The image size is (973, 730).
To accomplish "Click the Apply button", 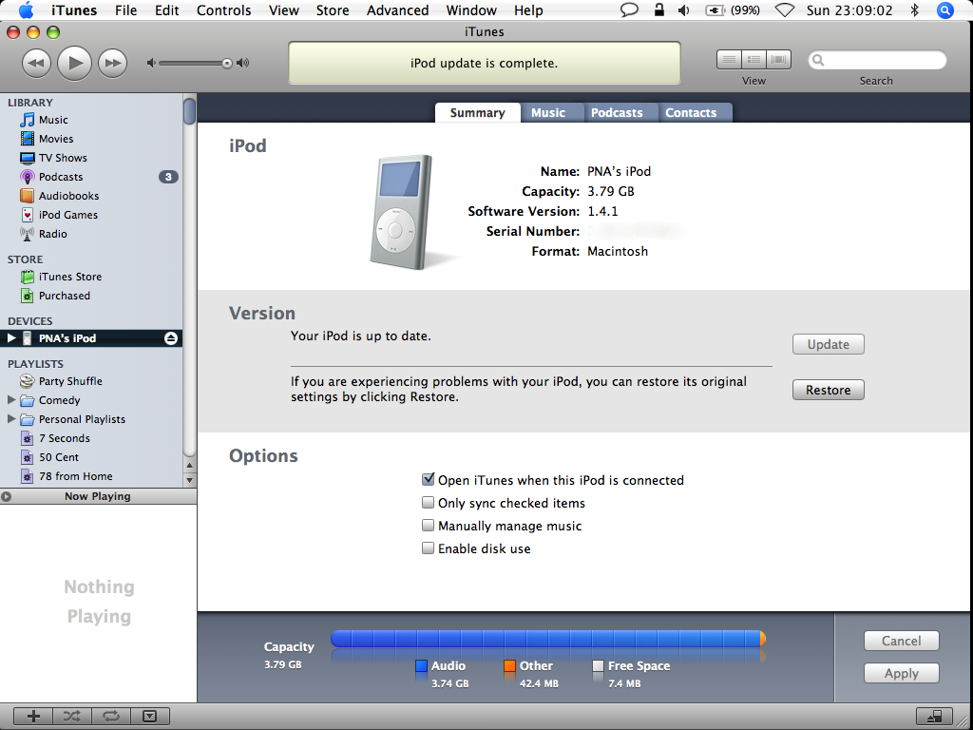I will click(901, 673).
